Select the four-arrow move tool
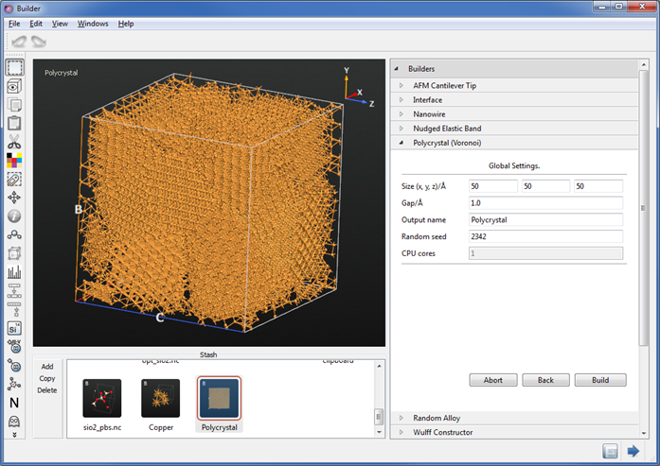Screen dimensions: 660x466 14,198
